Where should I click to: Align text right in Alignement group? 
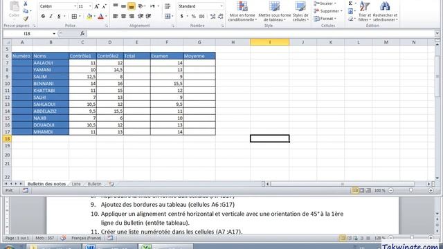(x=132, y=16)
